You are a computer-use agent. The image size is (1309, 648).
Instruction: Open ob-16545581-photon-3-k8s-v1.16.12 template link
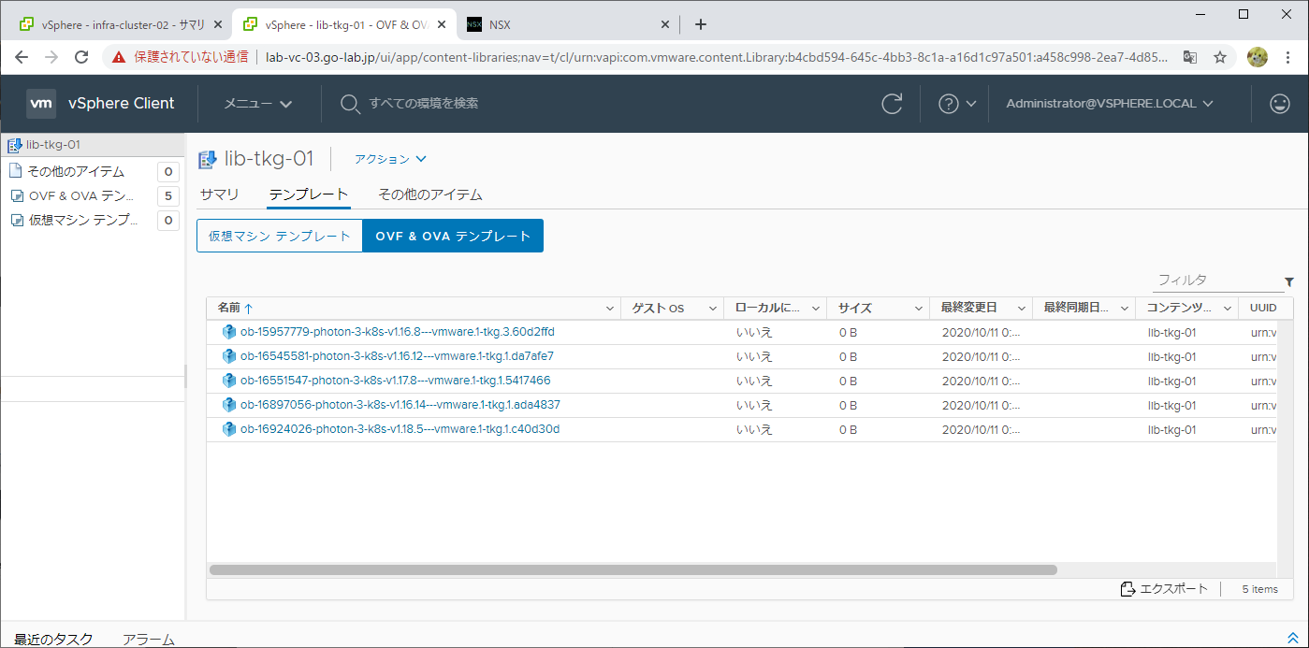click(397, 356)
